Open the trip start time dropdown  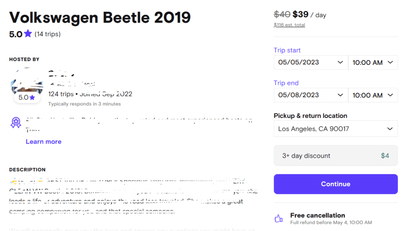(x=373, y=62)
